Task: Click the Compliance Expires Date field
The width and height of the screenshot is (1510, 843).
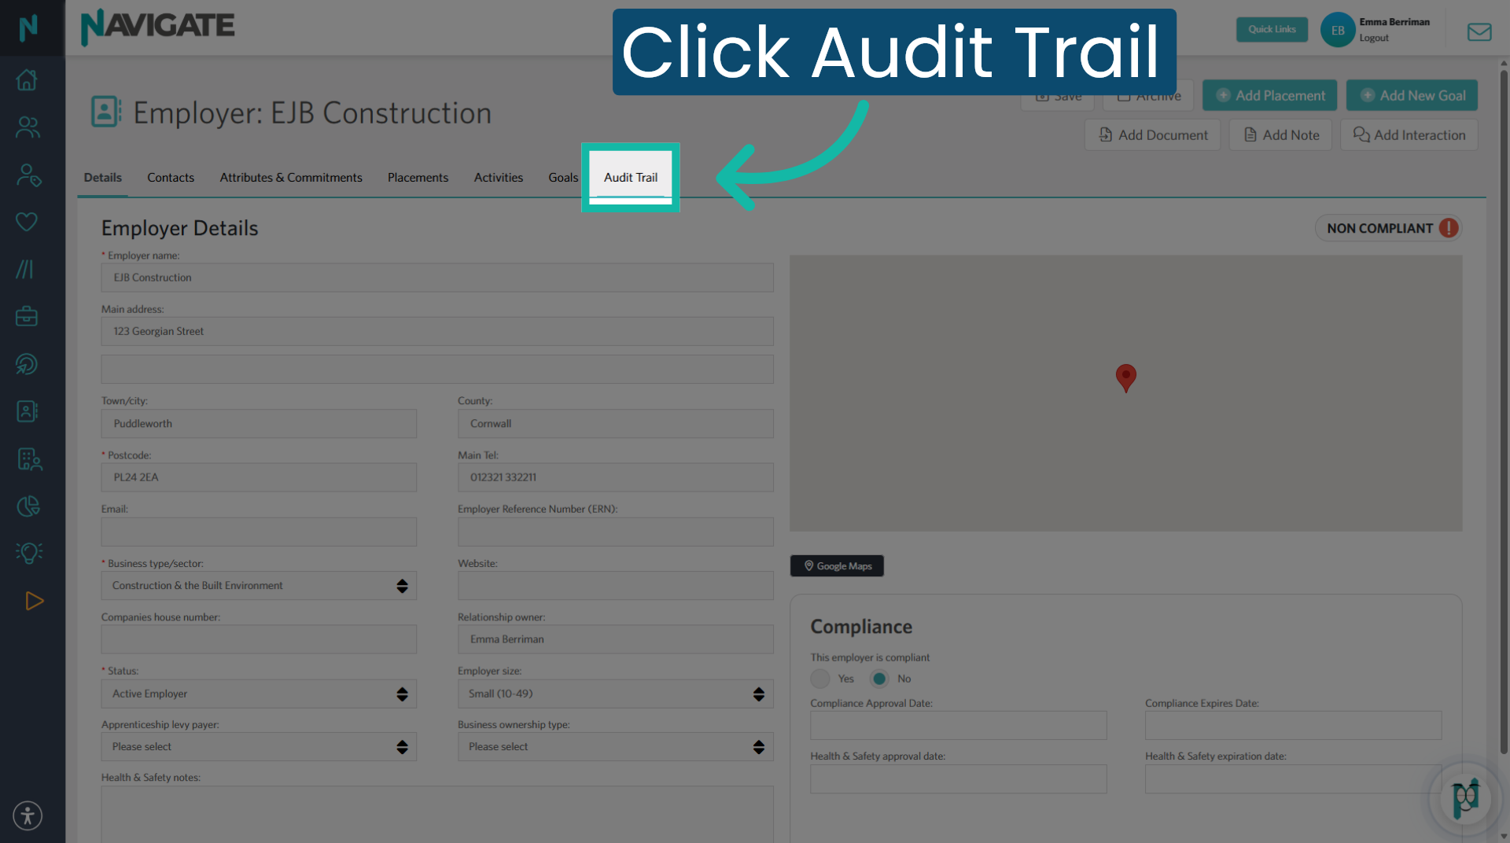Action: [x=1293, y=725]
